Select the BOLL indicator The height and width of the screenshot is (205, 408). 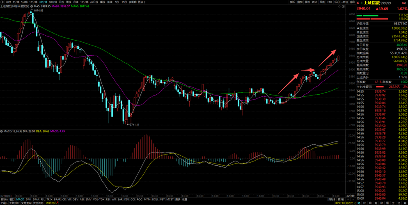tap(155, 199)
